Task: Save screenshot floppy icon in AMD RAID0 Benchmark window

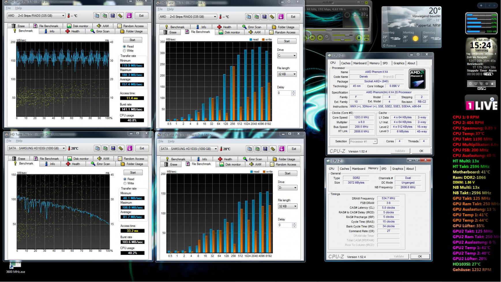Action: 112,16
